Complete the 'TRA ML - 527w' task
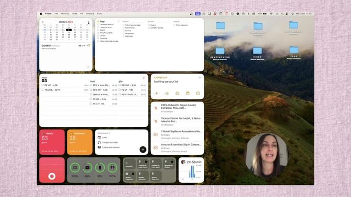The image size is (351, 197). coord(43,90)
